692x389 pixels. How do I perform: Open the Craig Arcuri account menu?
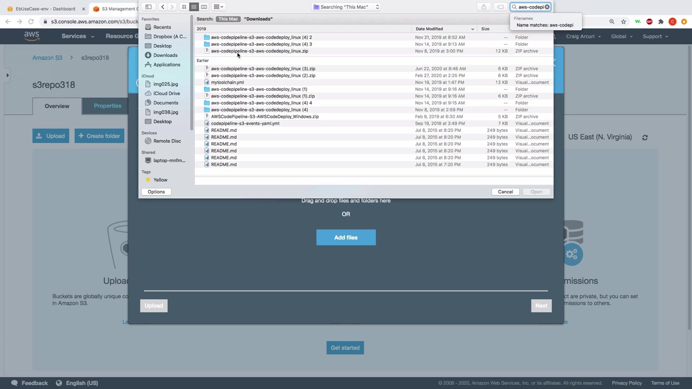[x=583, y=36]
